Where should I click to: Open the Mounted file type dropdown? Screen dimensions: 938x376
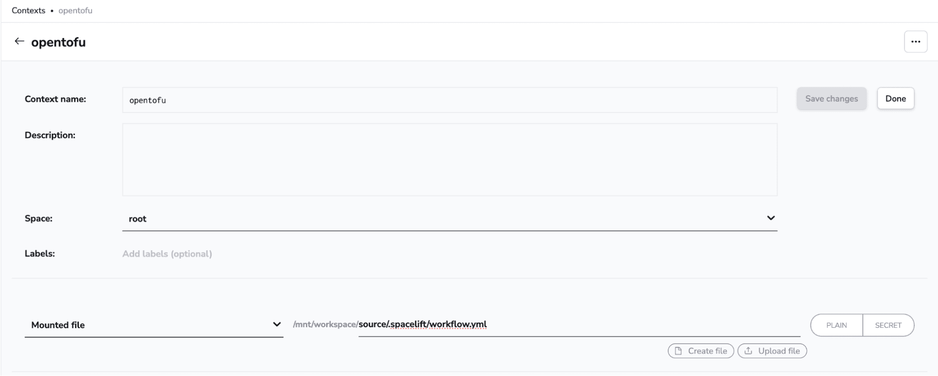[154, 325]
